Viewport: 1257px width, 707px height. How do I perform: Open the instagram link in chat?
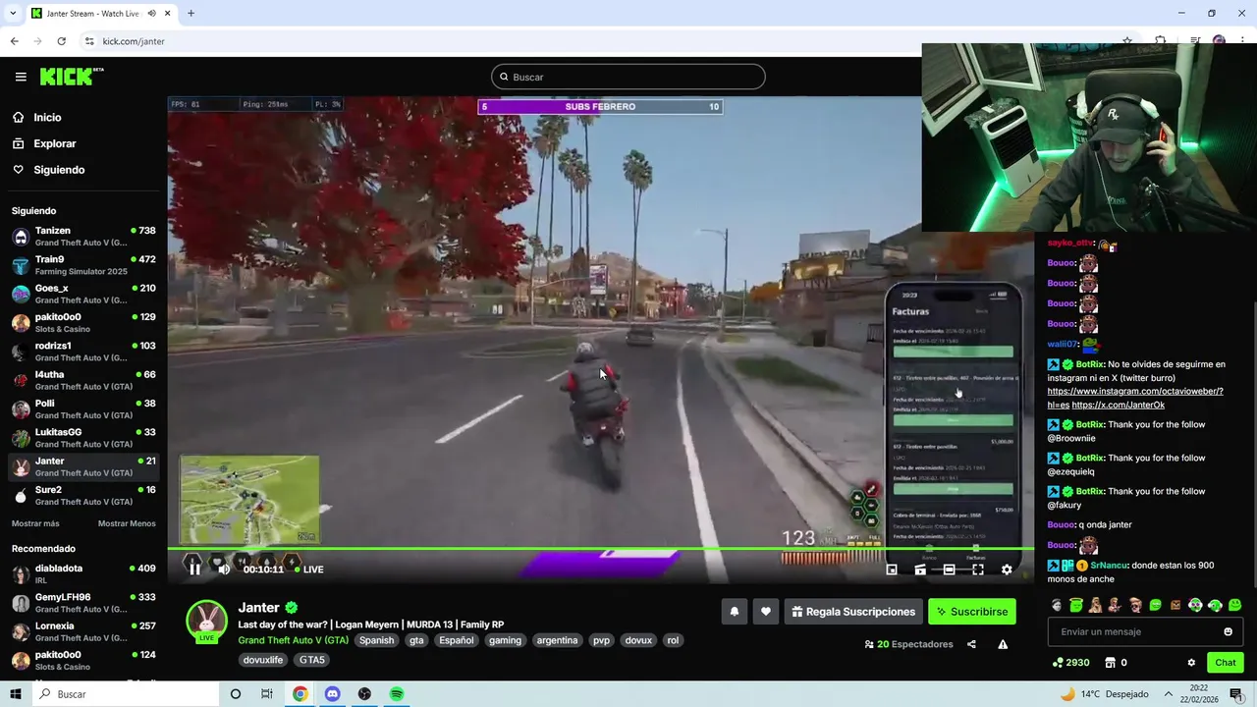tap(1135, 398)
